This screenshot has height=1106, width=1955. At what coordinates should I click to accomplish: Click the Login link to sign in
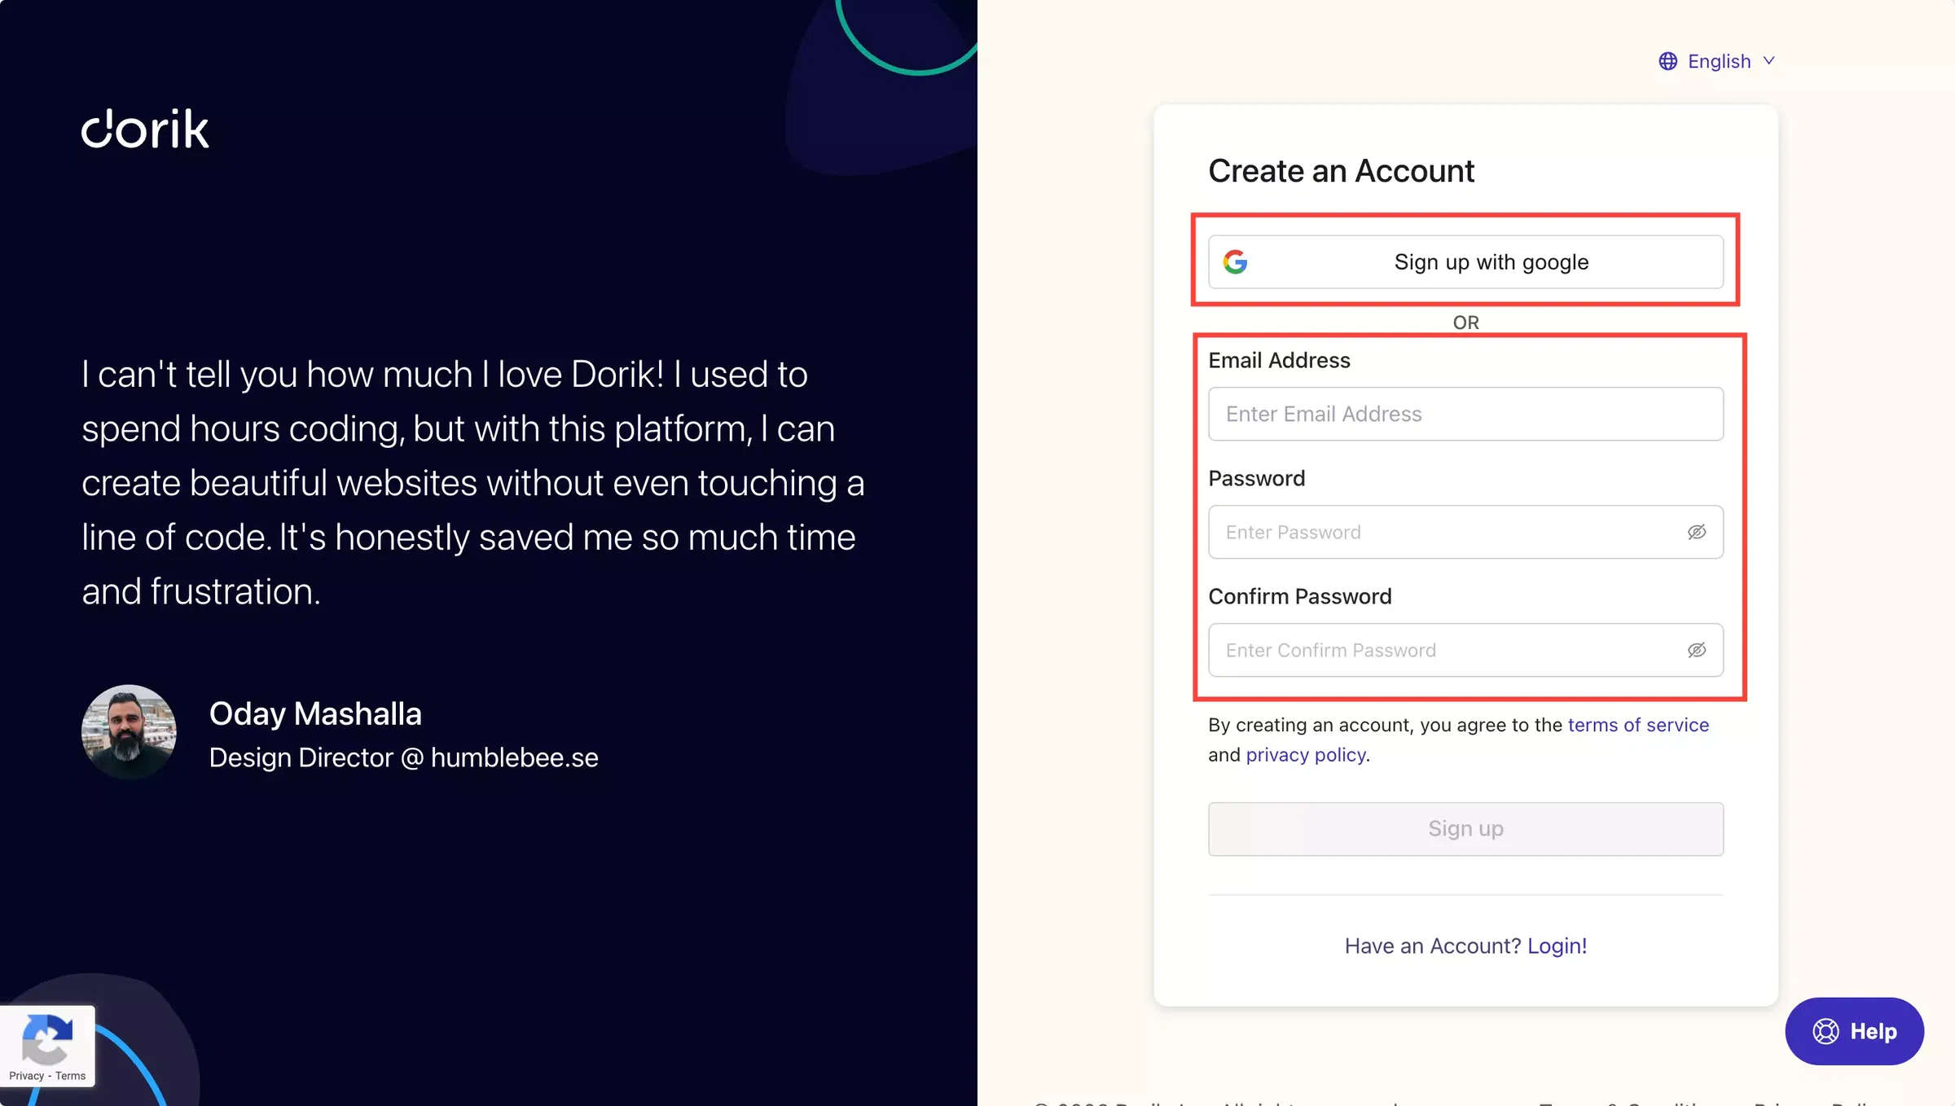pos(1555,944)
